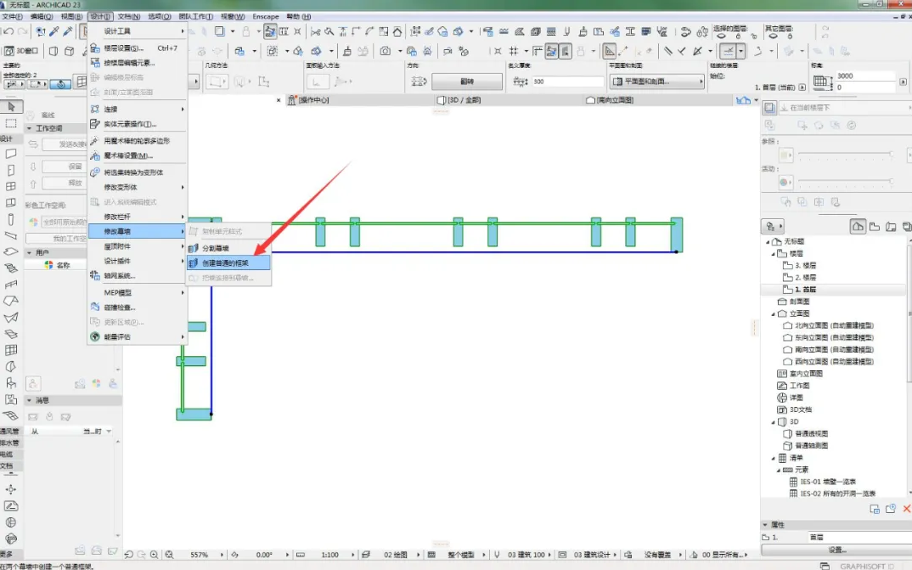
Task: Collapse the 清单 node in navigator
Action: pos(774,458)
